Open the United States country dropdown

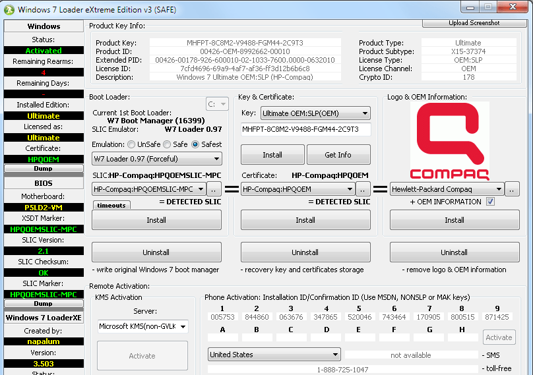pos(274,355)
